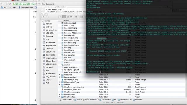187x105 pixels.
Task: Go back in the Finder window
Action: tap(43, 17)
